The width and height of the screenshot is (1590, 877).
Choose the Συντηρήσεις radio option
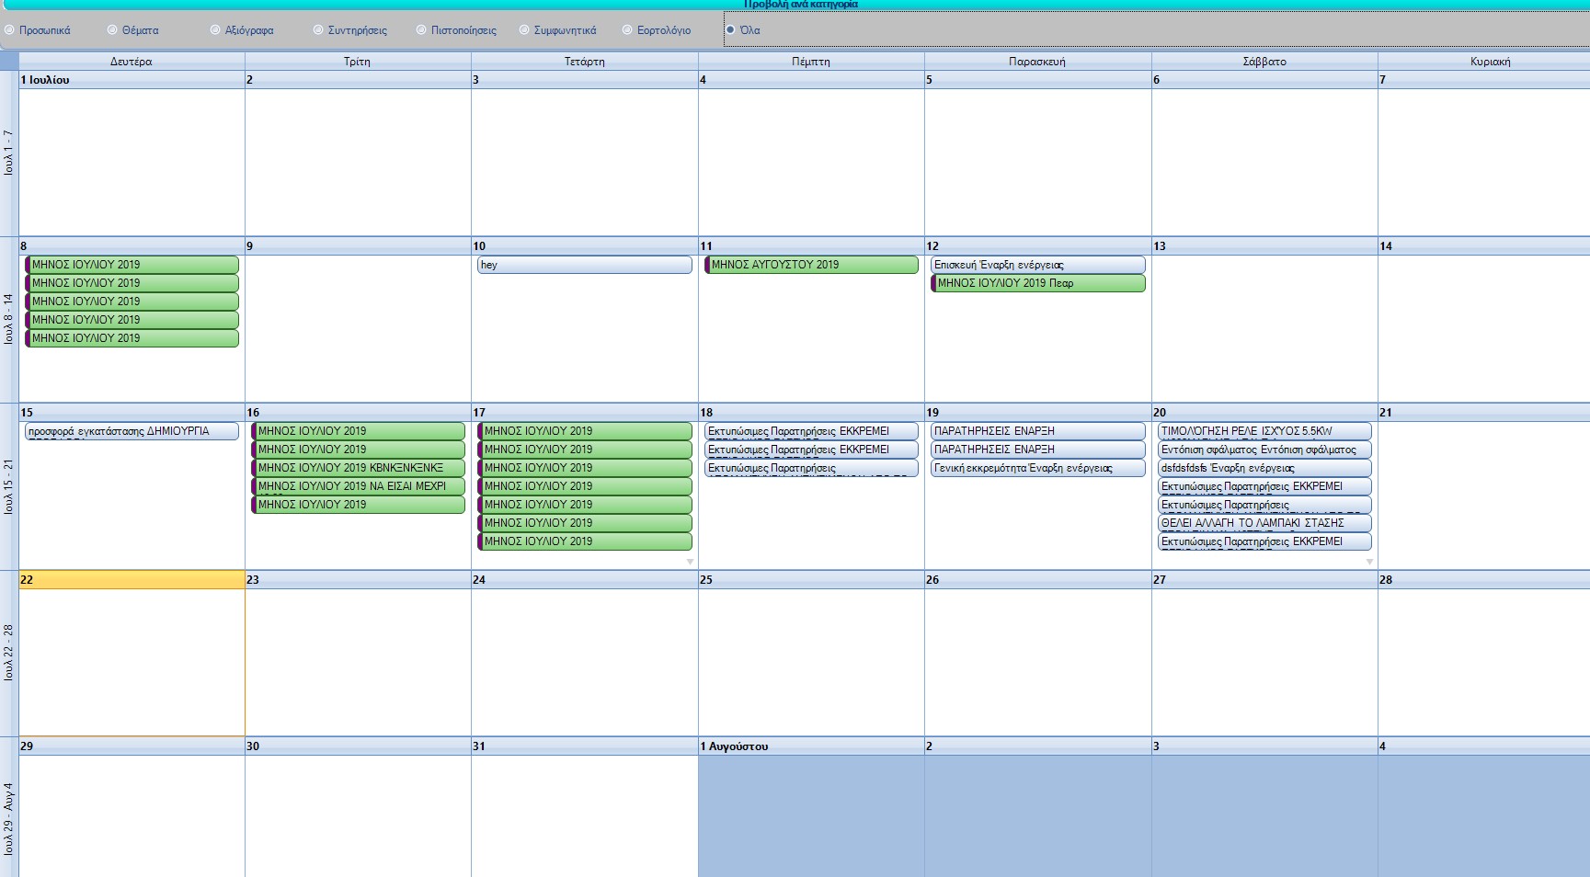point(318,30)
